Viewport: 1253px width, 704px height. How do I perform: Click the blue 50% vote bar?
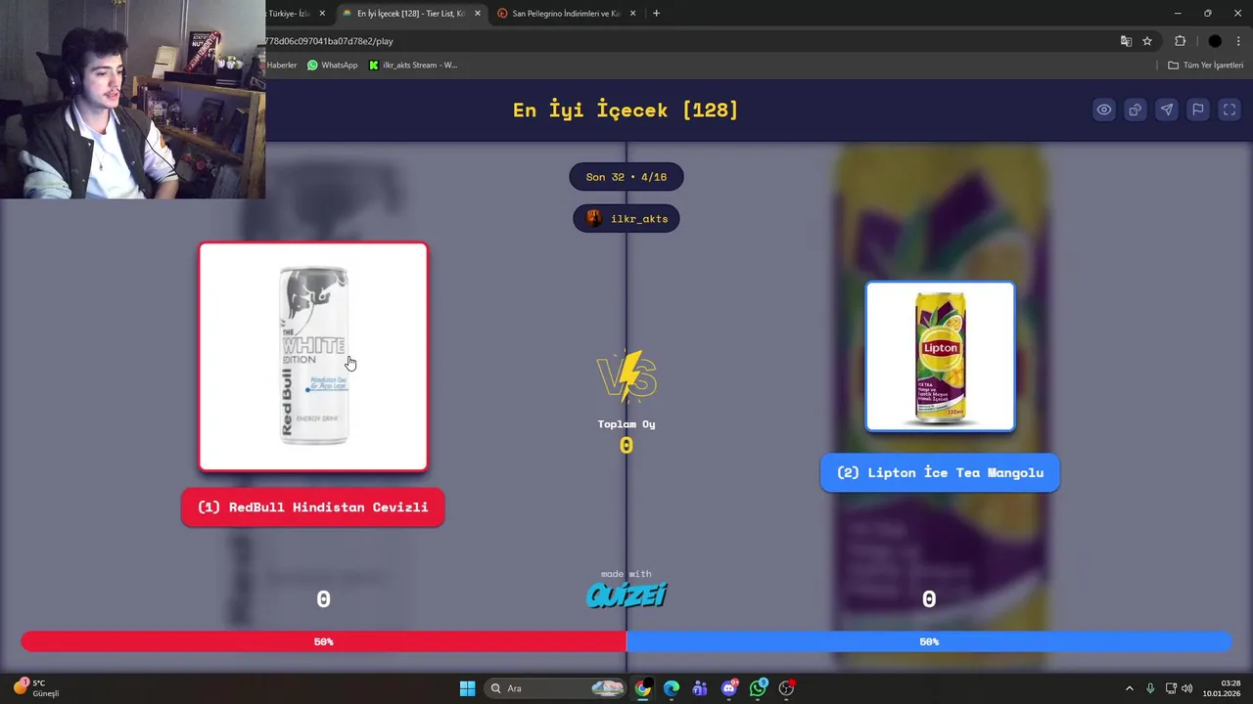pyautogui.click(x=929, y=641)
